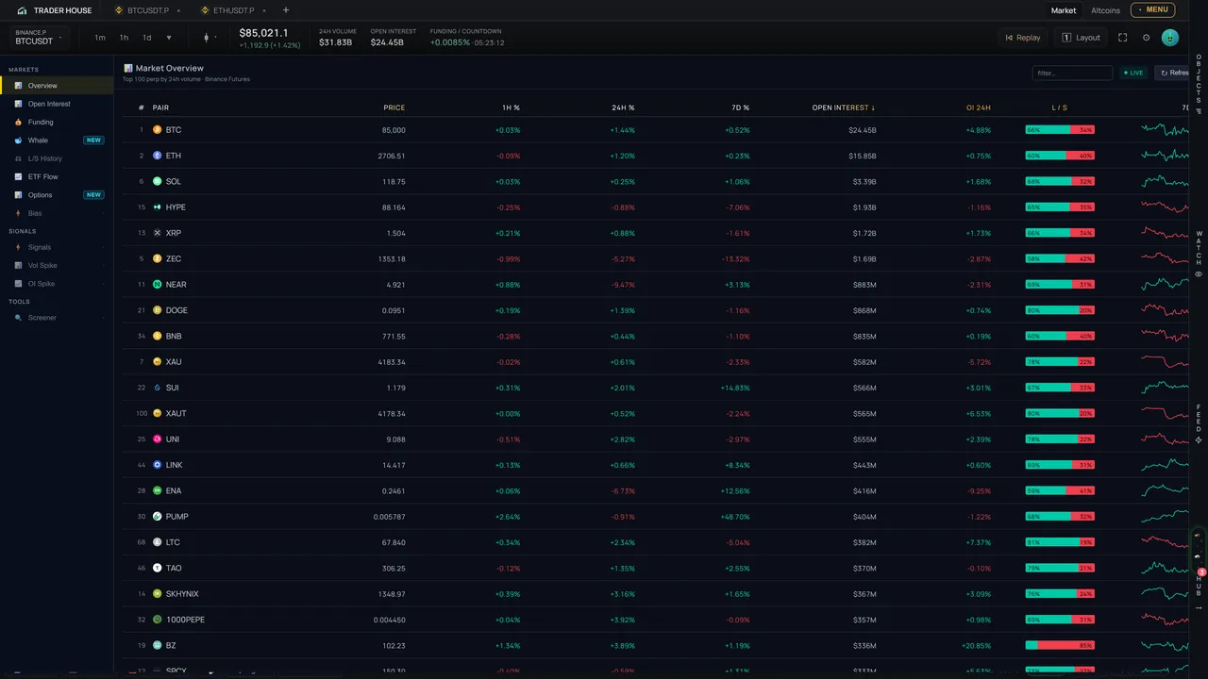The width and height of the screenshot is (1208, 679).
Task: Click the LINK coin icon in table
Action: coord(157,465)
